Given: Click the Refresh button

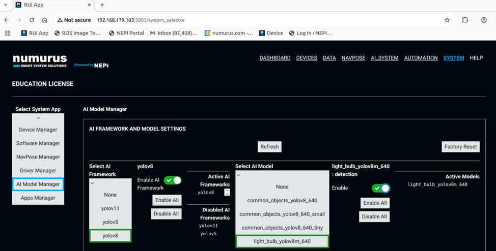Looking at the screenshot, I should [269, 147].
